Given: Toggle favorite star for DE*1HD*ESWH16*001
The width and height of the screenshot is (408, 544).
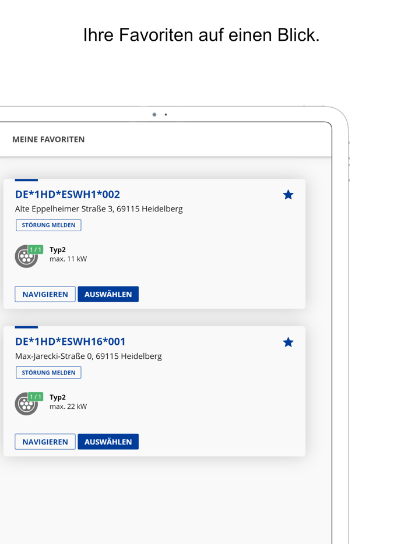Looking at the screenshot, I should click(x=288, y=342).
